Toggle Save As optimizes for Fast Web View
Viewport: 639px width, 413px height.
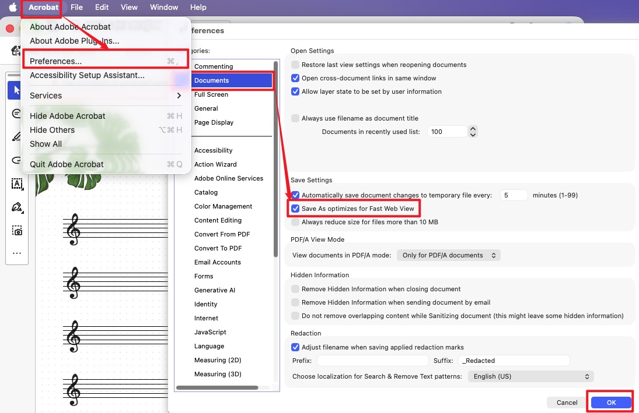pos(295,209)
